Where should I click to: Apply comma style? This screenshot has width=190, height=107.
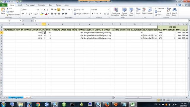tap(101, 14)
